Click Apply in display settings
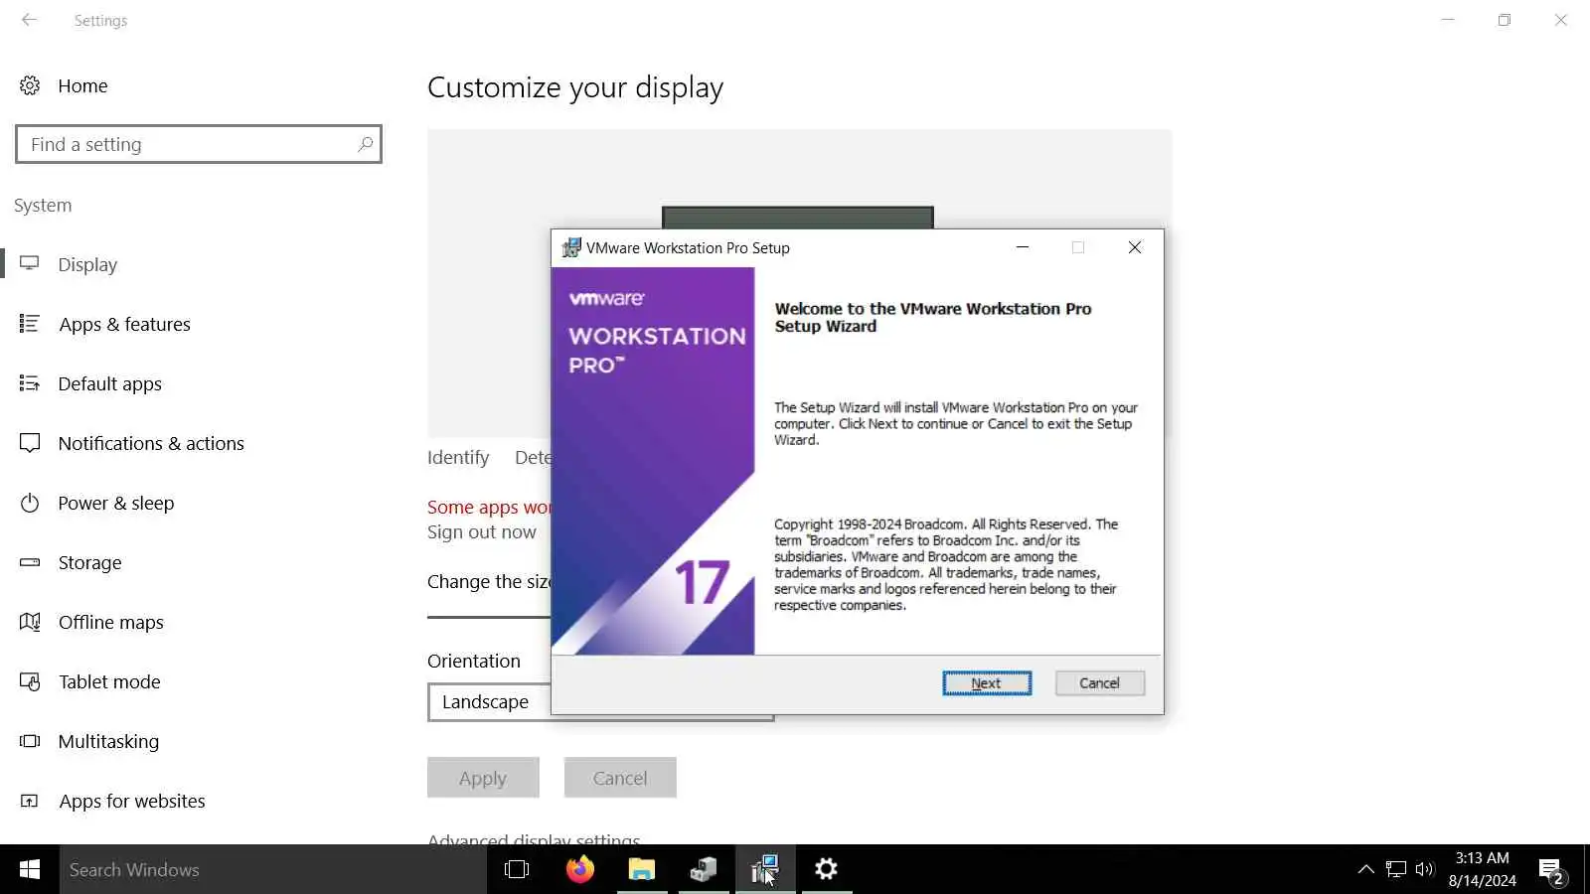Viewport: 1590px width, 894px height. pos(483,778)
